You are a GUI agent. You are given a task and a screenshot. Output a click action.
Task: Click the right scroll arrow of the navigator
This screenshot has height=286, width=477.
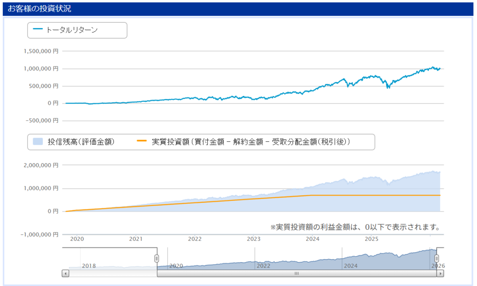coord(440,273)
